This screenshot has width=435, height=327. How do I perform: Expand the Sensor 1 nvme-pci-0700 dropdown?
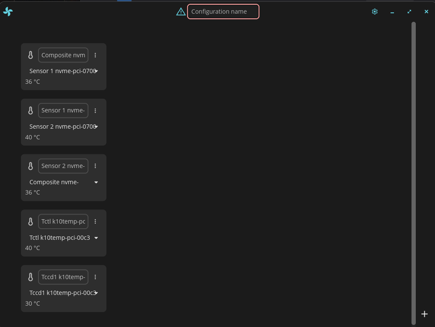(64, 71)
